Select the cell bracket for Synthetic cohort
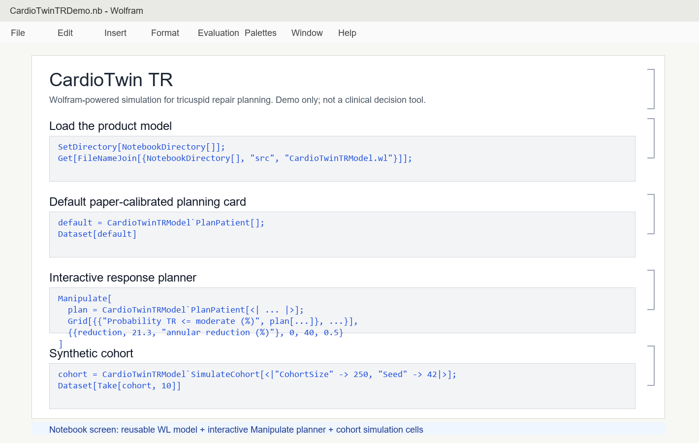Image resolution: width=699 pixels, height=443 pixels. coord(651,366)
